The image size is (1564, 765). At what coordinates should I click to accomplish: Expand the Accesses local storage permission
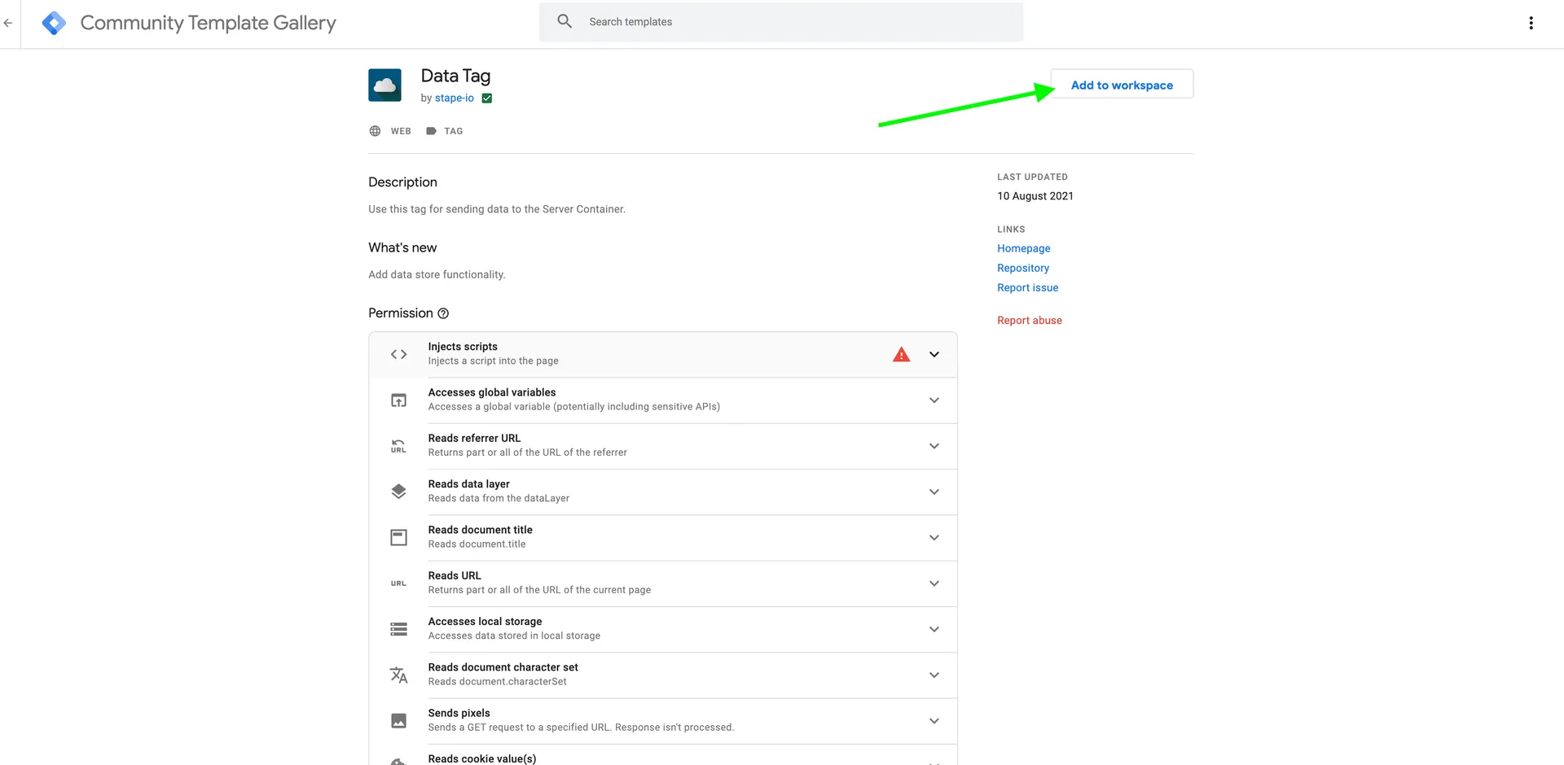click(934, 629)
